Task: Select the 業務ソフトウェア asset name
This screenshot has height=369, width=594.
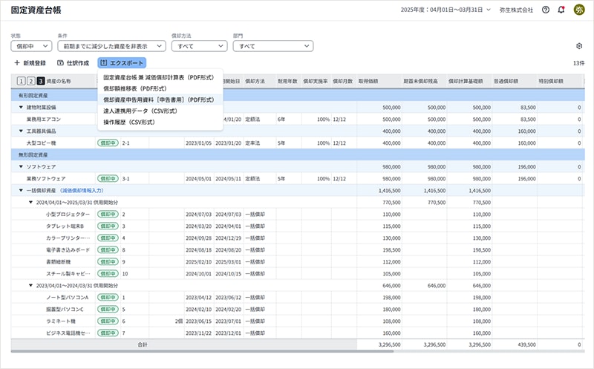Action: (46, 178)
